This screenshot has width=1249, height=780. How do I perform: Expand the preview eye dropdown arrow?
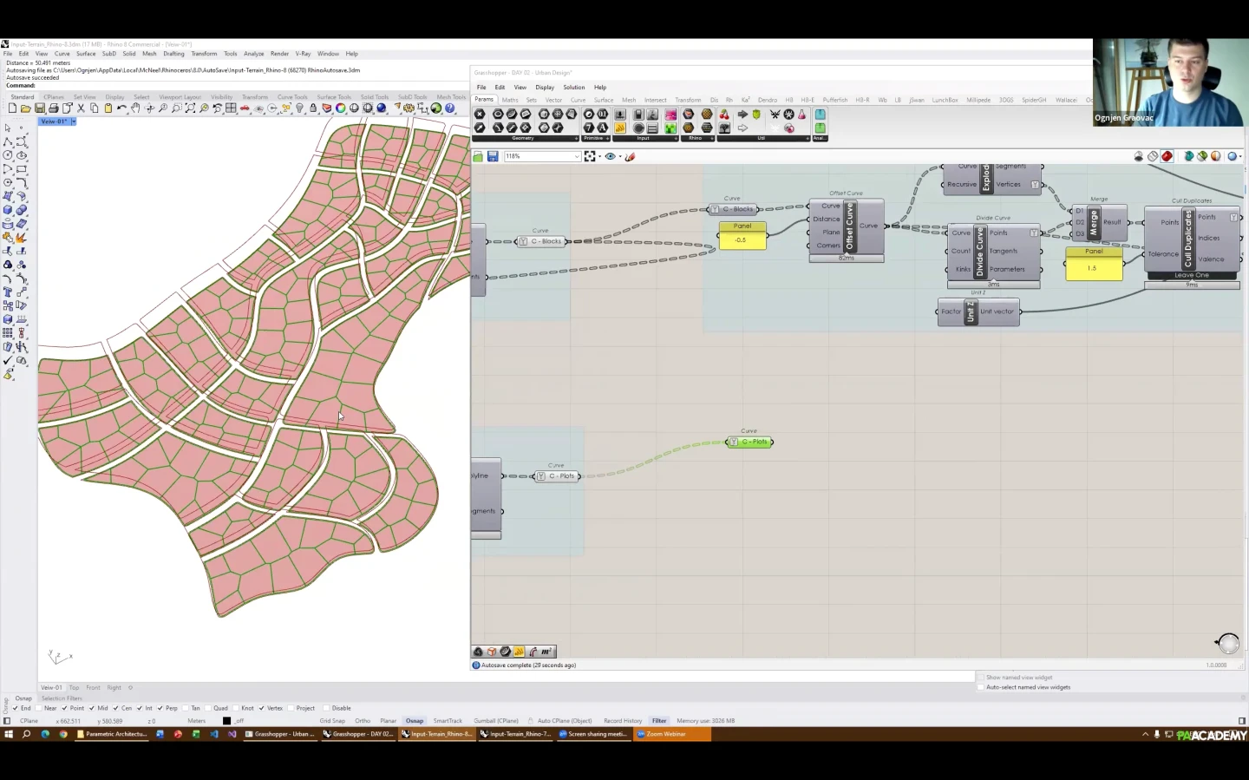620,157
